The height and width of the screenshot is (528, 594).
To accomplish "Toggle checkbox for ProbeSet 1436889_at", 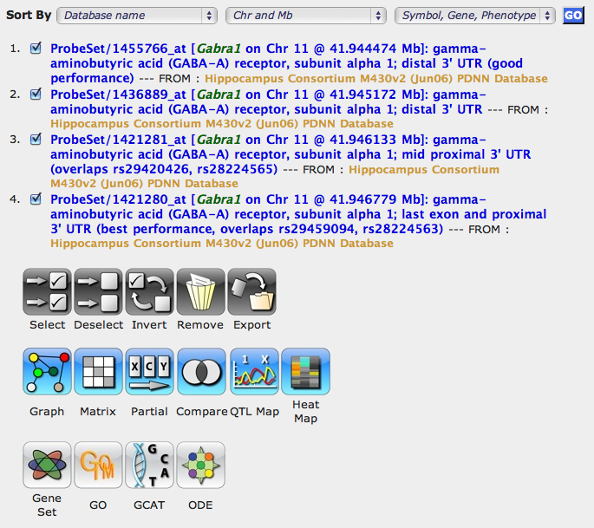I will [36, 94].
